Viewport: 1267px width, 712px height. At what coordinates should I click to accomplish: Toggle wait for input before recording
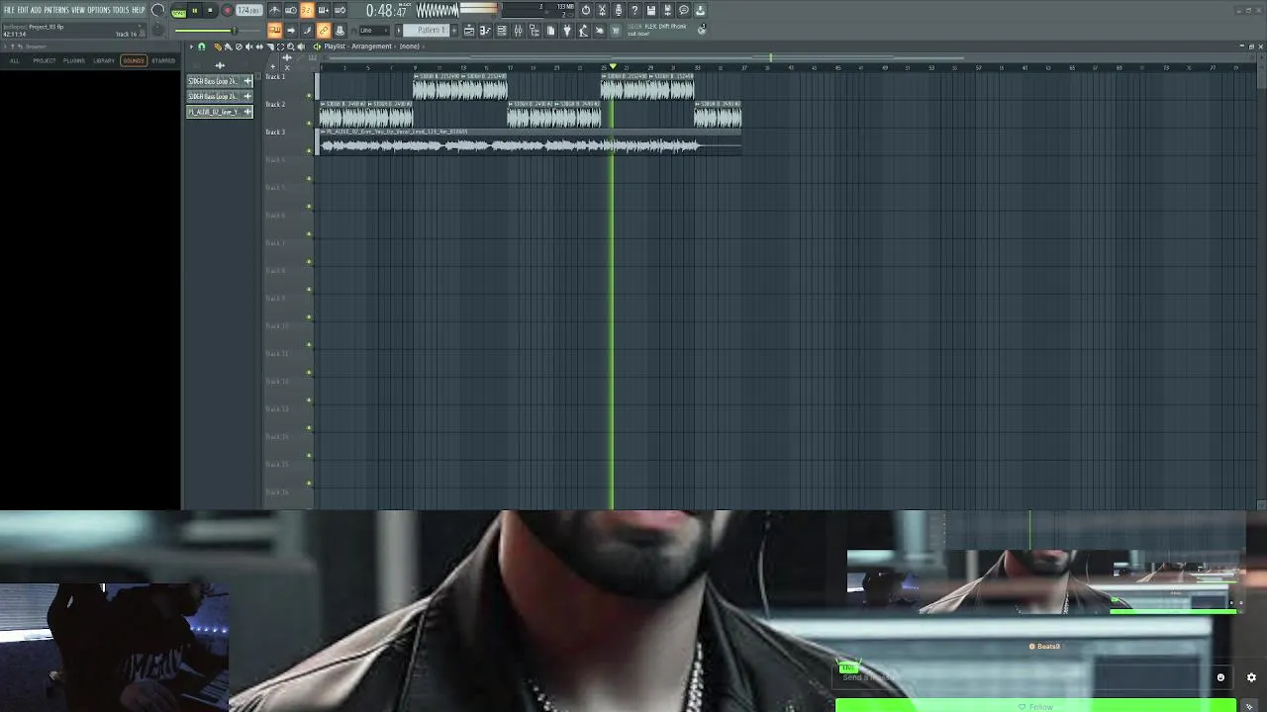click(291, 10)
